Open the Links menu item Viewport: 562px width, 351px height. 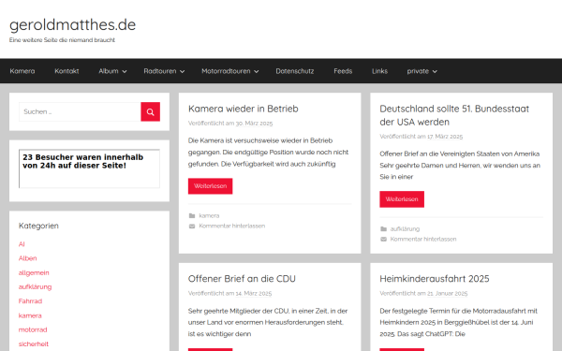379,71
